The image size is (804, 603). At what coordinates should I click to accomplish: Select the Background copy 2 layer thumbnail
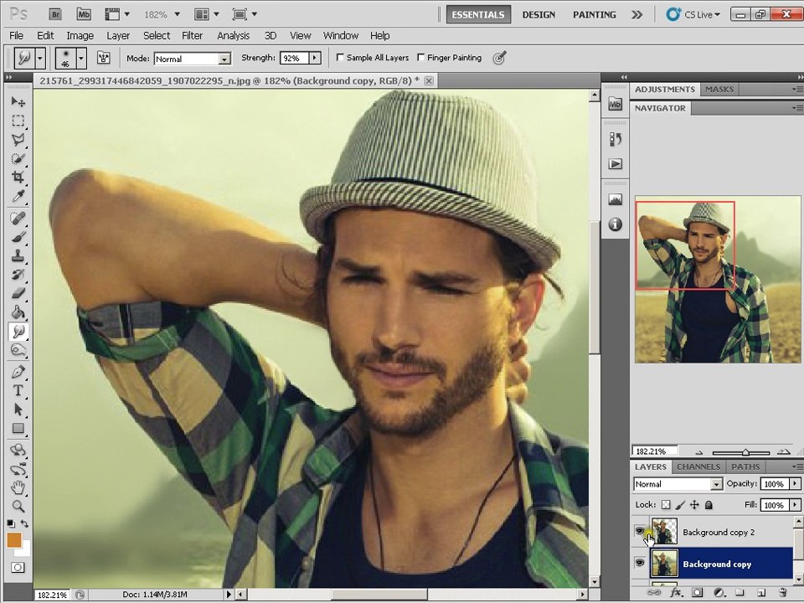tap(664, 531)
